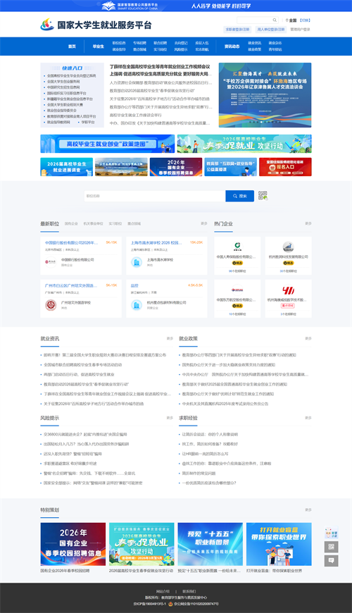Open the 2026届高校毕业生就业进展调查 tile
This screenshot has width=352, height=613.
[x=66, y=167]
